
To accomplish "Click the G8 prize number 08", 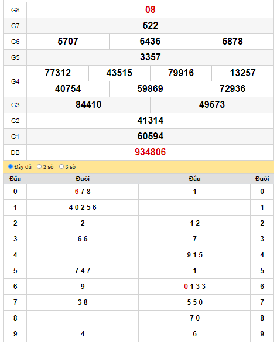I will click(x=151, y=9).
